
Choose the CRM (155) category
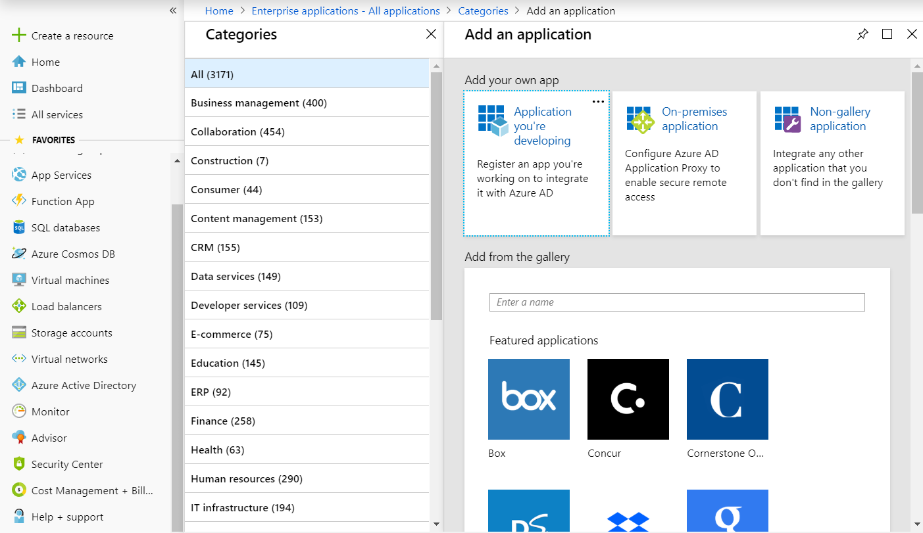pyautogui.click(x=307, y=247)
